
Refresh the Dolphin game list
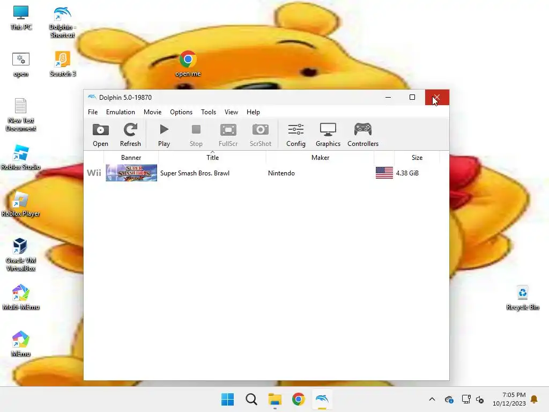tap(130, 135)
